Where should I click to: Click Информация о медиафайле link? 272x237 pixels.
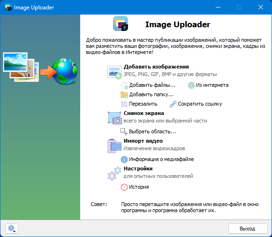pyautogui.click(x=161, y=159)
